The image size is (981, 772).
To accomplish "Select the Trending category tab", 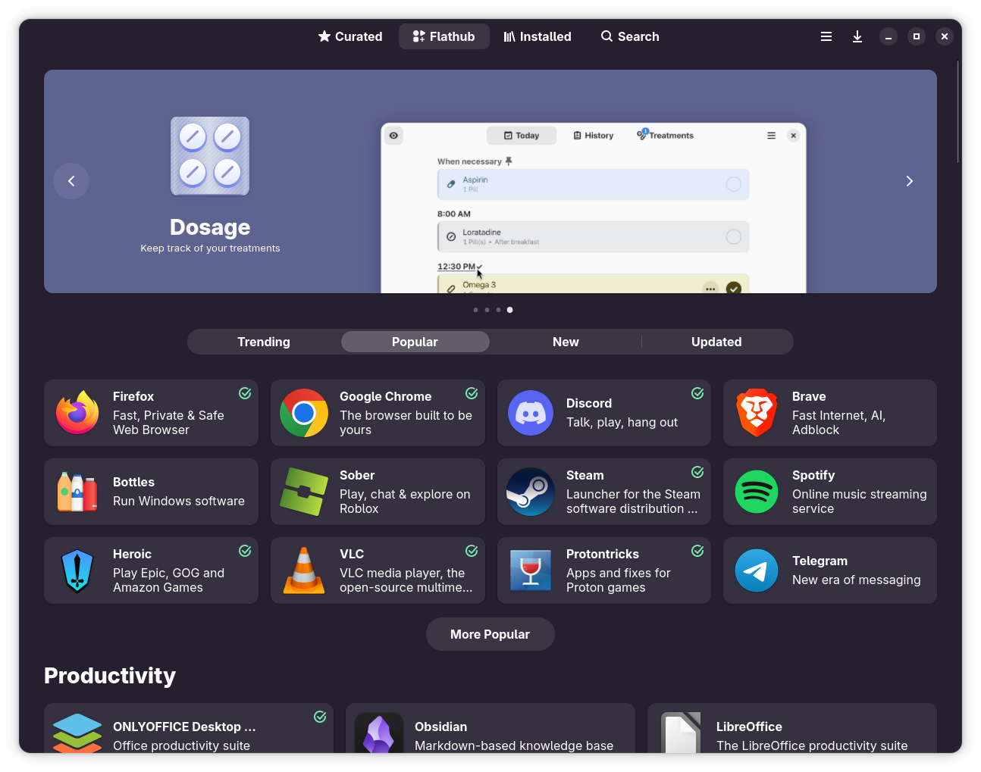I will [263, 342].
